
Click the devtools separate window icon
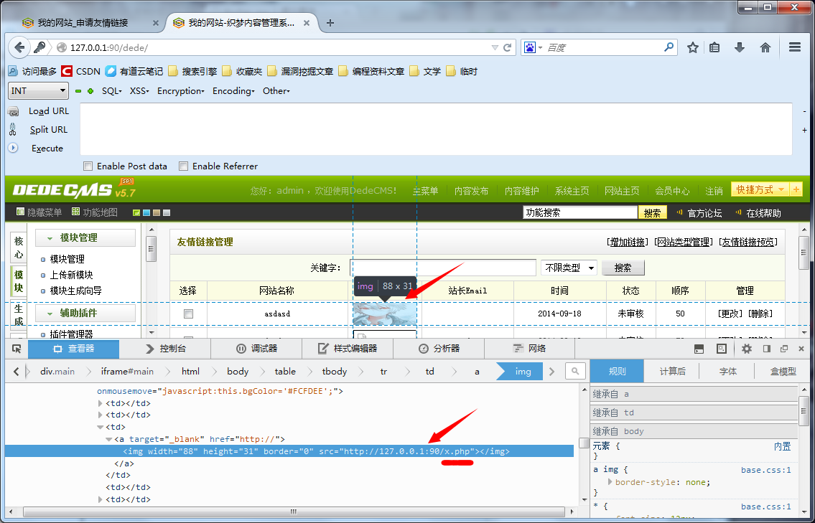pos(784,349)
